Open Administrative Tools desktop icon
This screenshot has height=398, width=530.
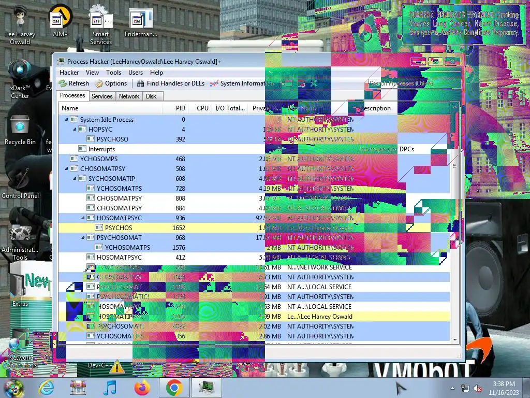coord(20,242)
